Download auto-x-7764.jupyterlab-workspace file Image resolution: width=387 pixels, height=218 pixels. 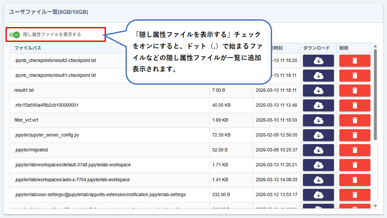coord(318,180)
